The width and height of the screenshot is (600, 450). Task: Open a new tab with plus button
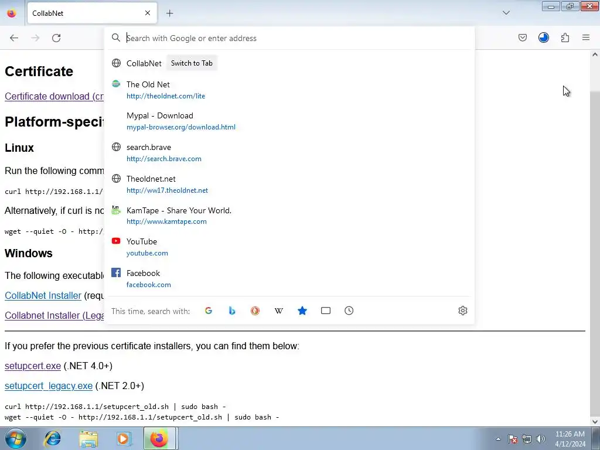coord(169,13)
